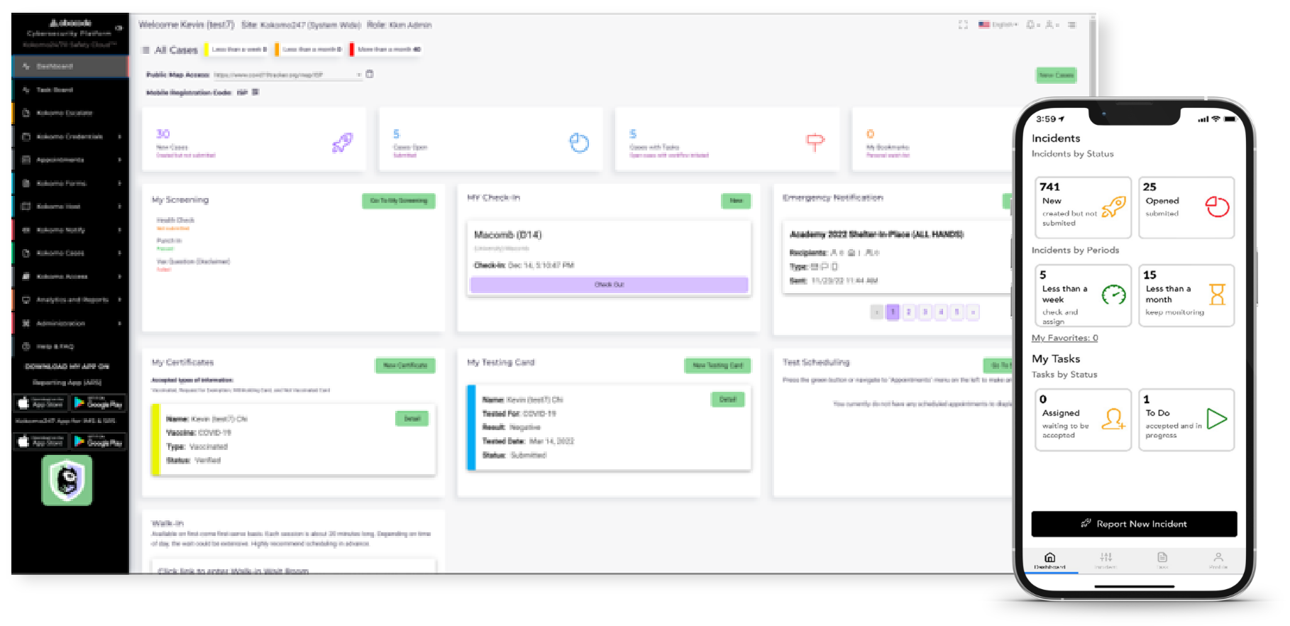Toggle the hamburger menu beside All Cases

pyautogui.click(x=145, y=50)
